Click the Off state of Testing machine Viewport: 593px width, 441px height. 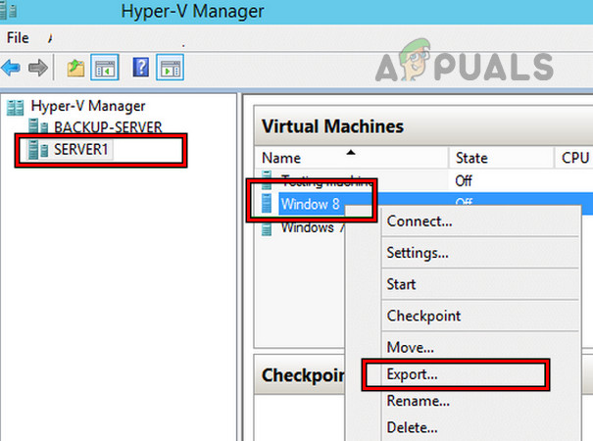click(464, 180)
